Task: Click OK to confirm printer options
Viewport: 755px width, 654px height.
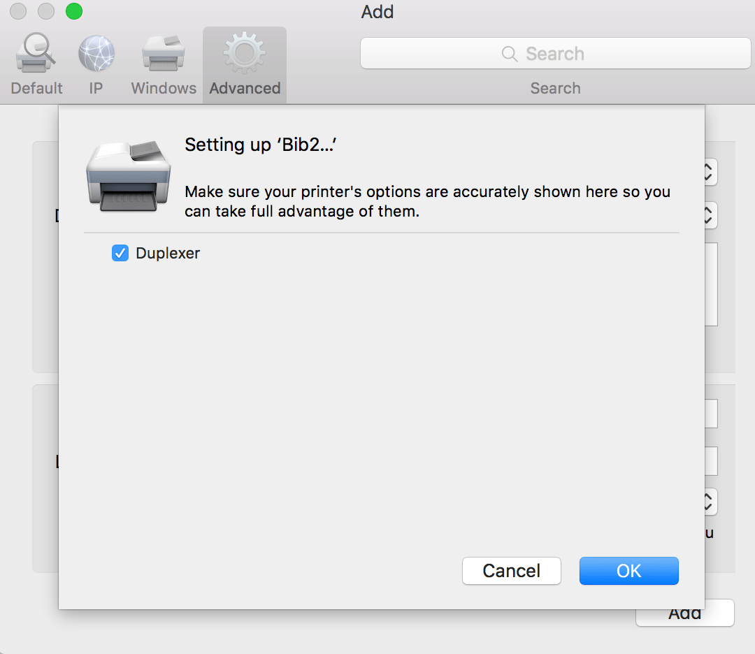Action: (x=628, y=571)
